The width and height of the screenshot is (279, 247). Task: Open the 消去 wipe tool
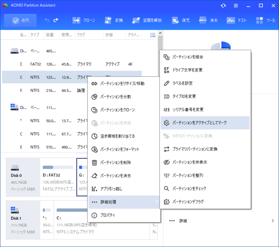pos(208,20)
